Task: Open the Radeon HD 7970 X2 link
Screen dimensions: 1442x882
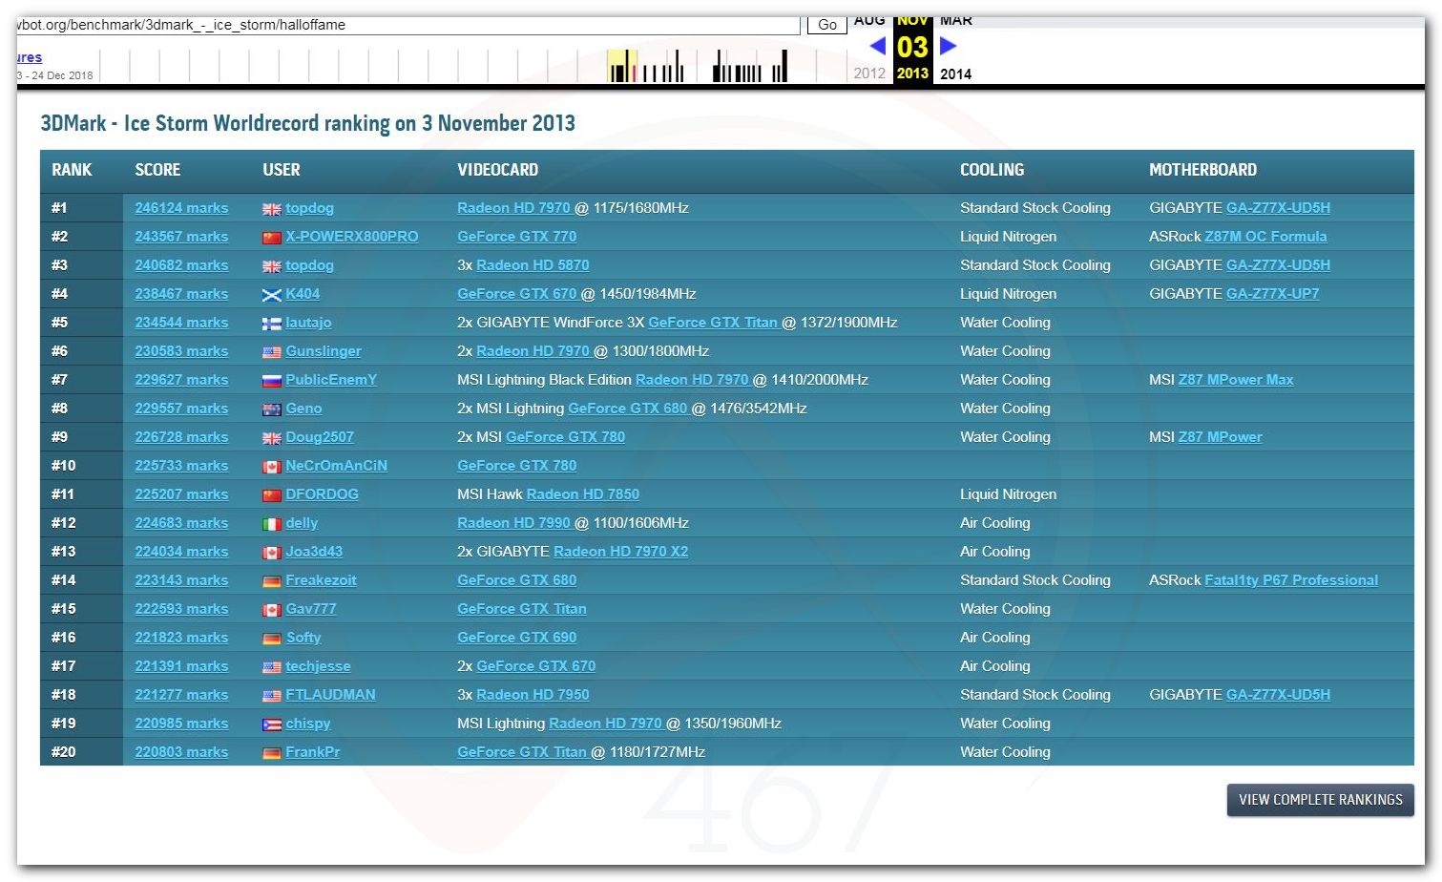Action: click(x=620, y=552)
